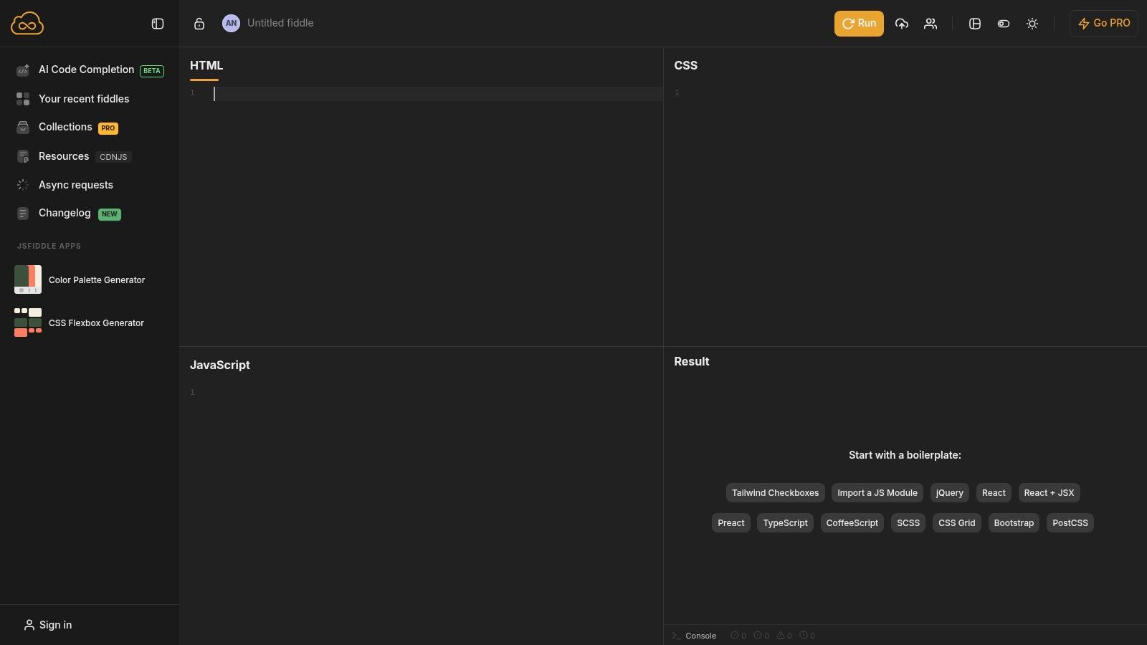This screenshot has width=1147, height=645.
Task: Click the cloud upload save icon
Action: pos(901,23)
